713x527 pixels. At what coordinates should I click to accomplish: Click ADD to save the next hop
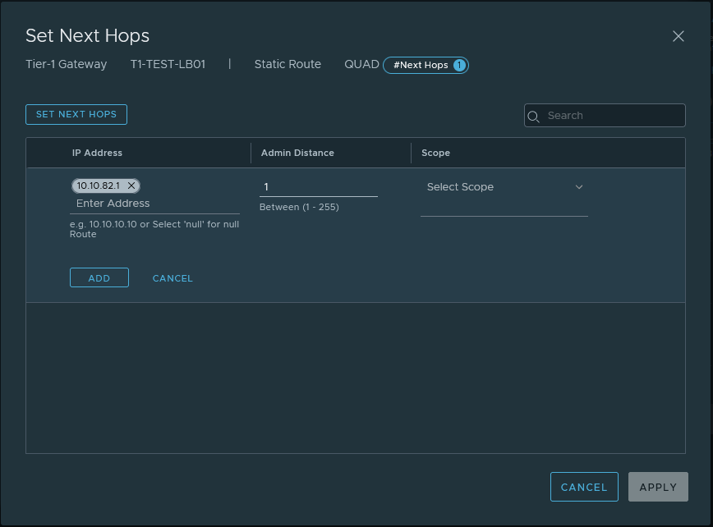99,278
